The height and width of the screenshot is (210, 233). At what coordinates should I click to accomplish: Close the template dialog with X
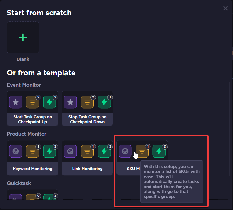pyautogui.click(x=225, y=8)
